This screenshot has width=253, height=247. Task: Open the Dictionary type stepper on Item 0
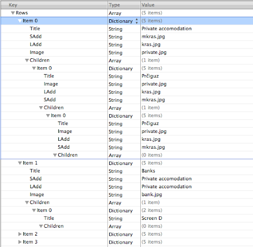[x=137, y=21]
